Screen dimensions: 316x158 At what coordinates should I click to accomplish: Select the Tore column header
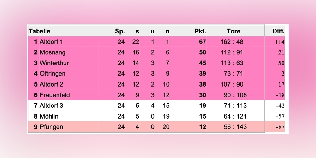(234, 31)
